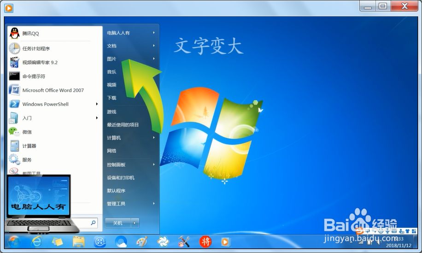Viewport: 422px width, 253px height.
Task: Show hidden tray icons arrow
Action: [351, 242]
